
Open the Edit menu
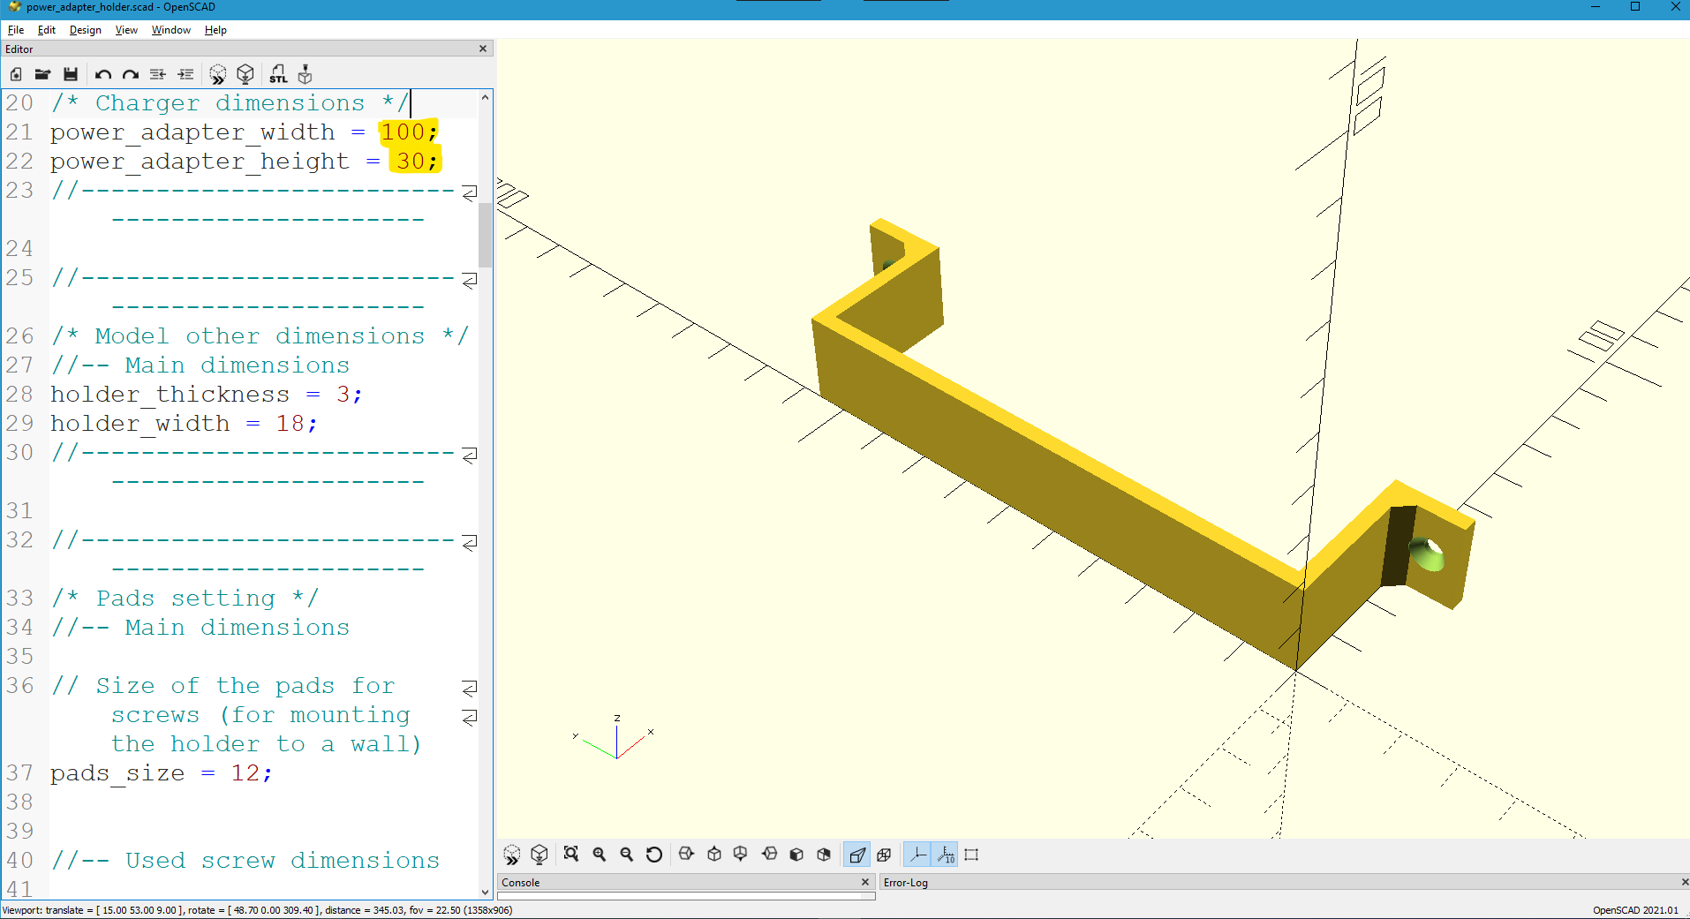47,30
